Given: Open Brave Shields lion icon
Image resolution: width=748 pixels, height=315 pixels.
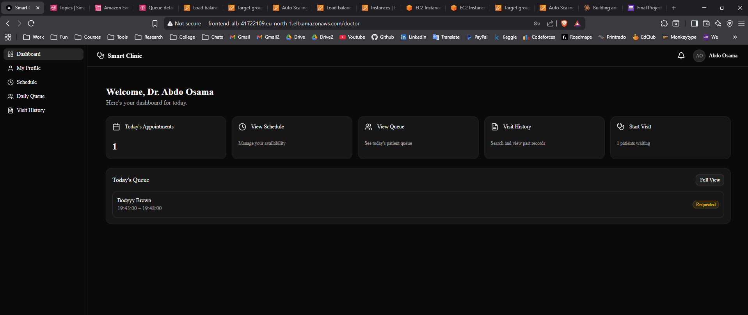Looking at the screenshot, I should click(x=564, y=23).
